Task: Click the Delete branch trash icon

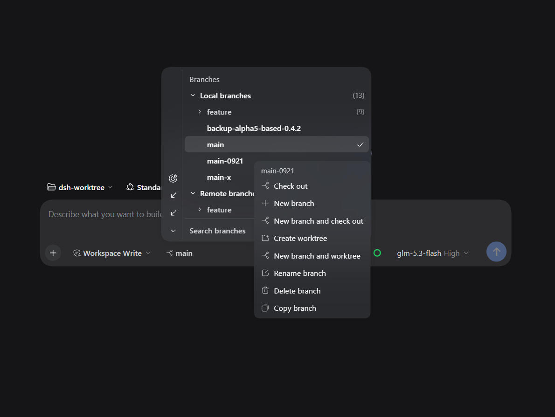Action: tap(265, 290)
